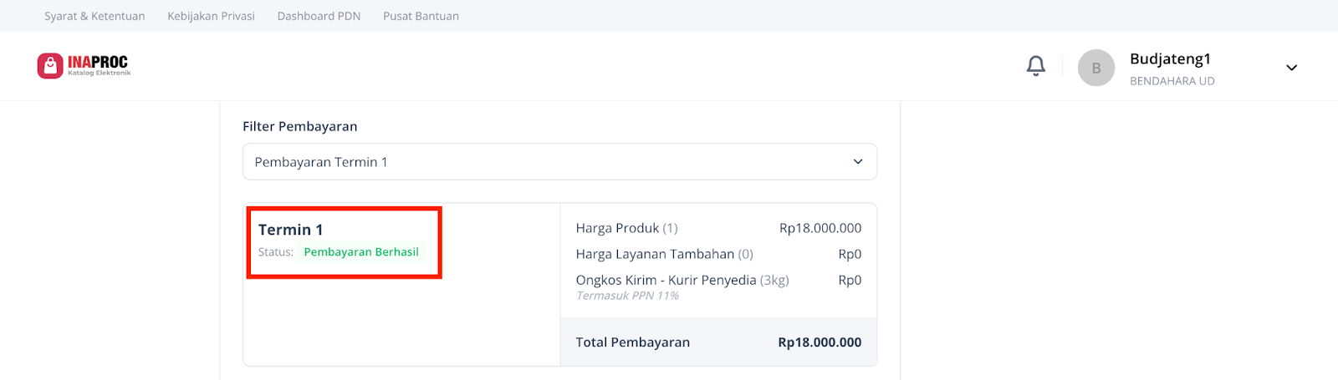1338x380 pixels.
Task: Click INAPROC Katalog Elektronik text
Action: click(99, 66)
